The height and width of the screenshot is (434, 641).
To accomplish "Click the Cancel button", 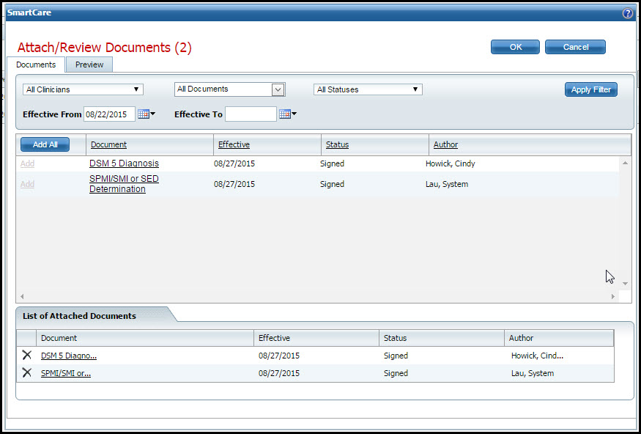I will pos(575,47).
